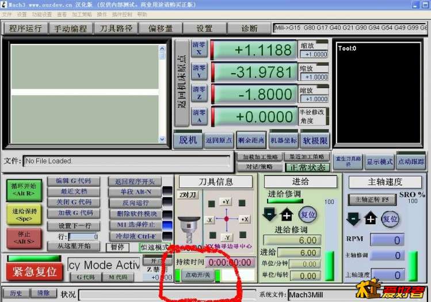Decrease spindle speed with minus arrow
Image resolution: width=431 pixels, height=302 pixels.
353,219
